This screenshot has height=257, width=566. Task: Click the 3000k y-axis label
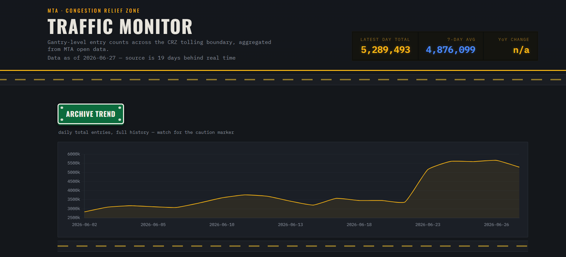click(x=74, y=209)
